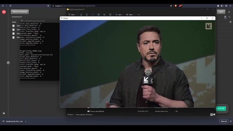The height and width of the screenshot is (131, 233).
Task: Click the DeepFaceLab folder heading on MEGA
Action: point(17,17)
